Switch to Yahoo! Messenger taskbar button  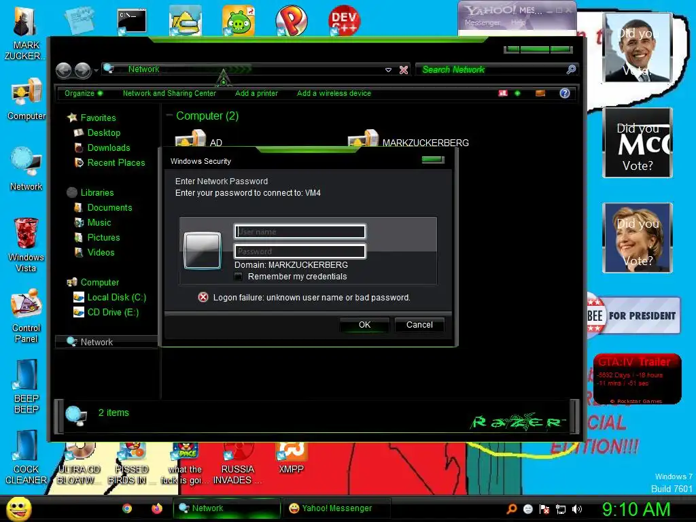(x=337, y=508)
